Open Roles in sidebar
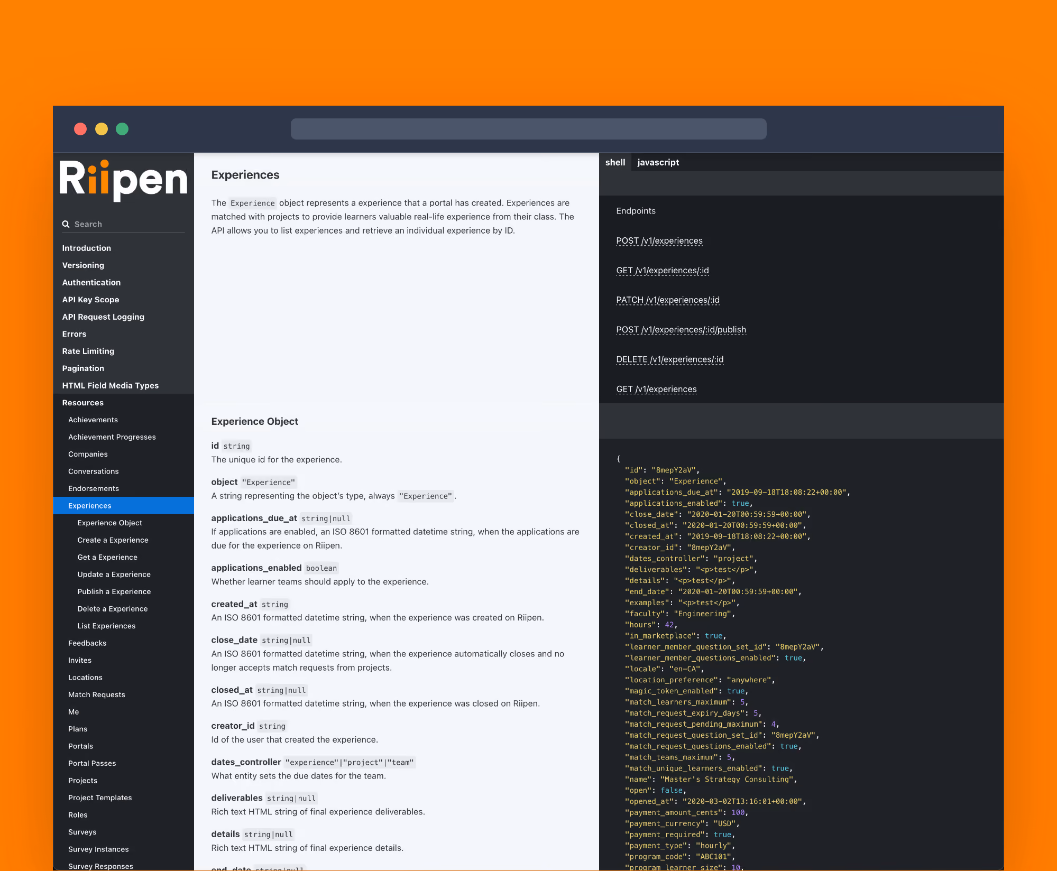1057x871 pixels. [78, 815]
